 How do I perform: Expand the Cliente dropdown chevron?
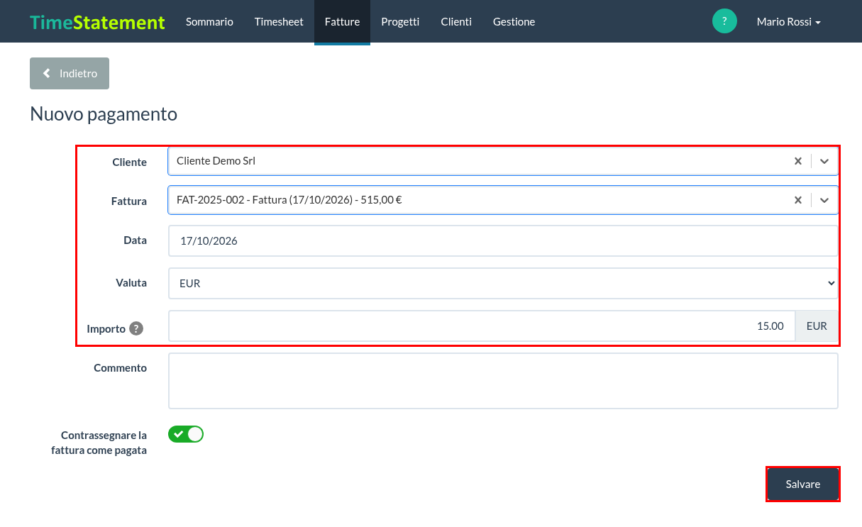tap(824, 161)
